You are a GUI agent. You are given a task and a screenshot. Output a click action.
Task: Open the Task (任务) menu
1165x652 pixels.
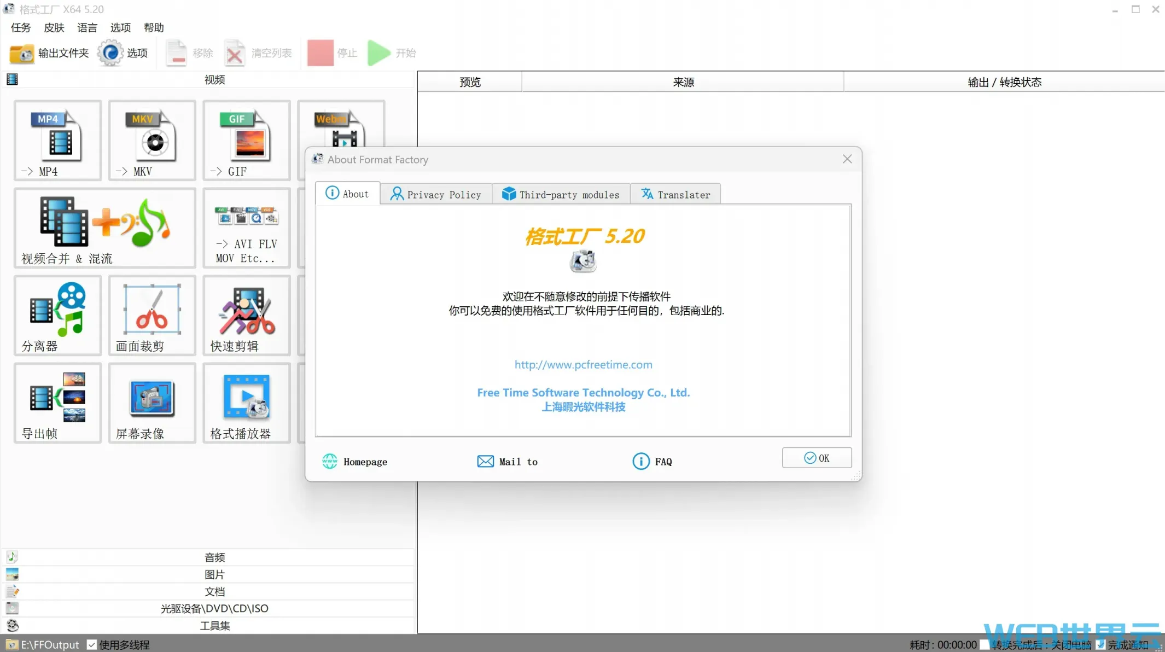21,27
